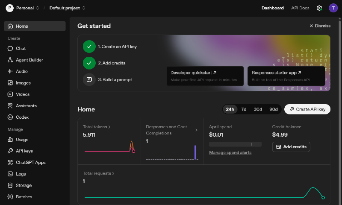This screenshot has width=342, height=205.
Task: Dismiss the Get started panel
Action: click(320, 26)
